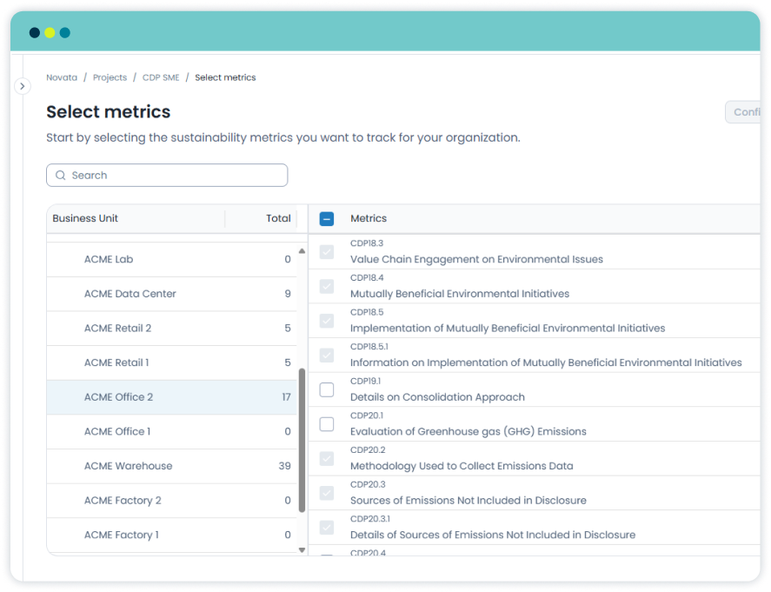Select ACME Warehouse business unit
The image size is (771, 592).
point(171,466)
